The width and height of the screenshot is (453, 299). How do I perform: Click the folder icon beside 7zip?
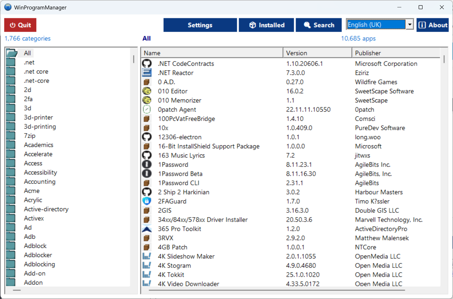point(11,136)
